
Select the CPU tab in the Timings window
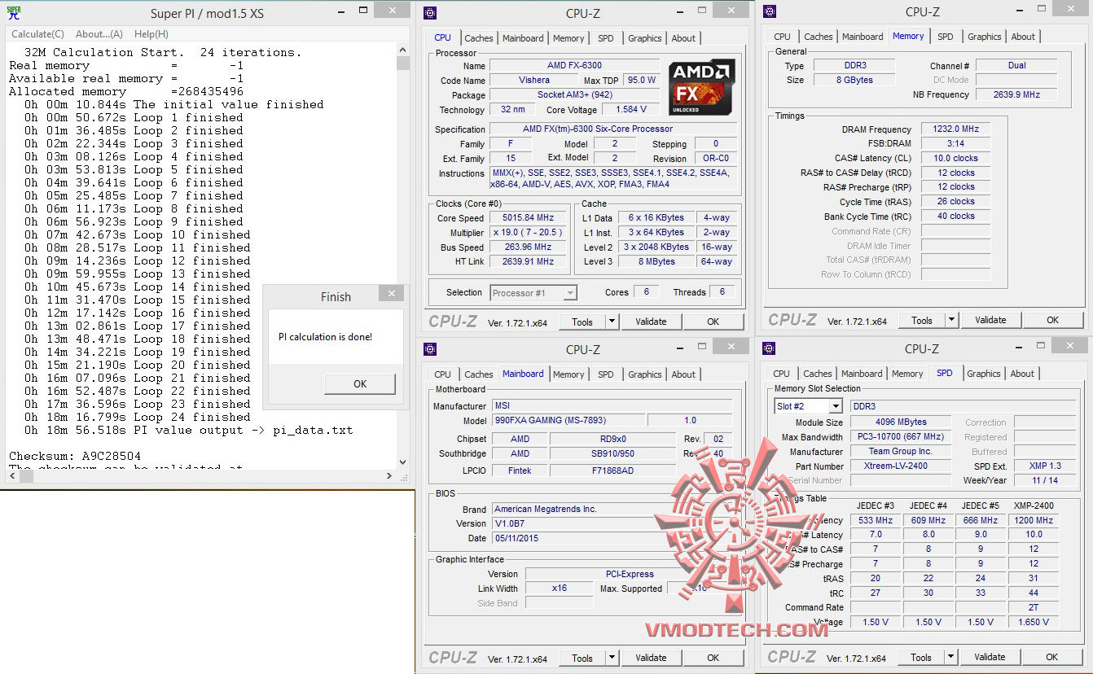click(783, 37)
